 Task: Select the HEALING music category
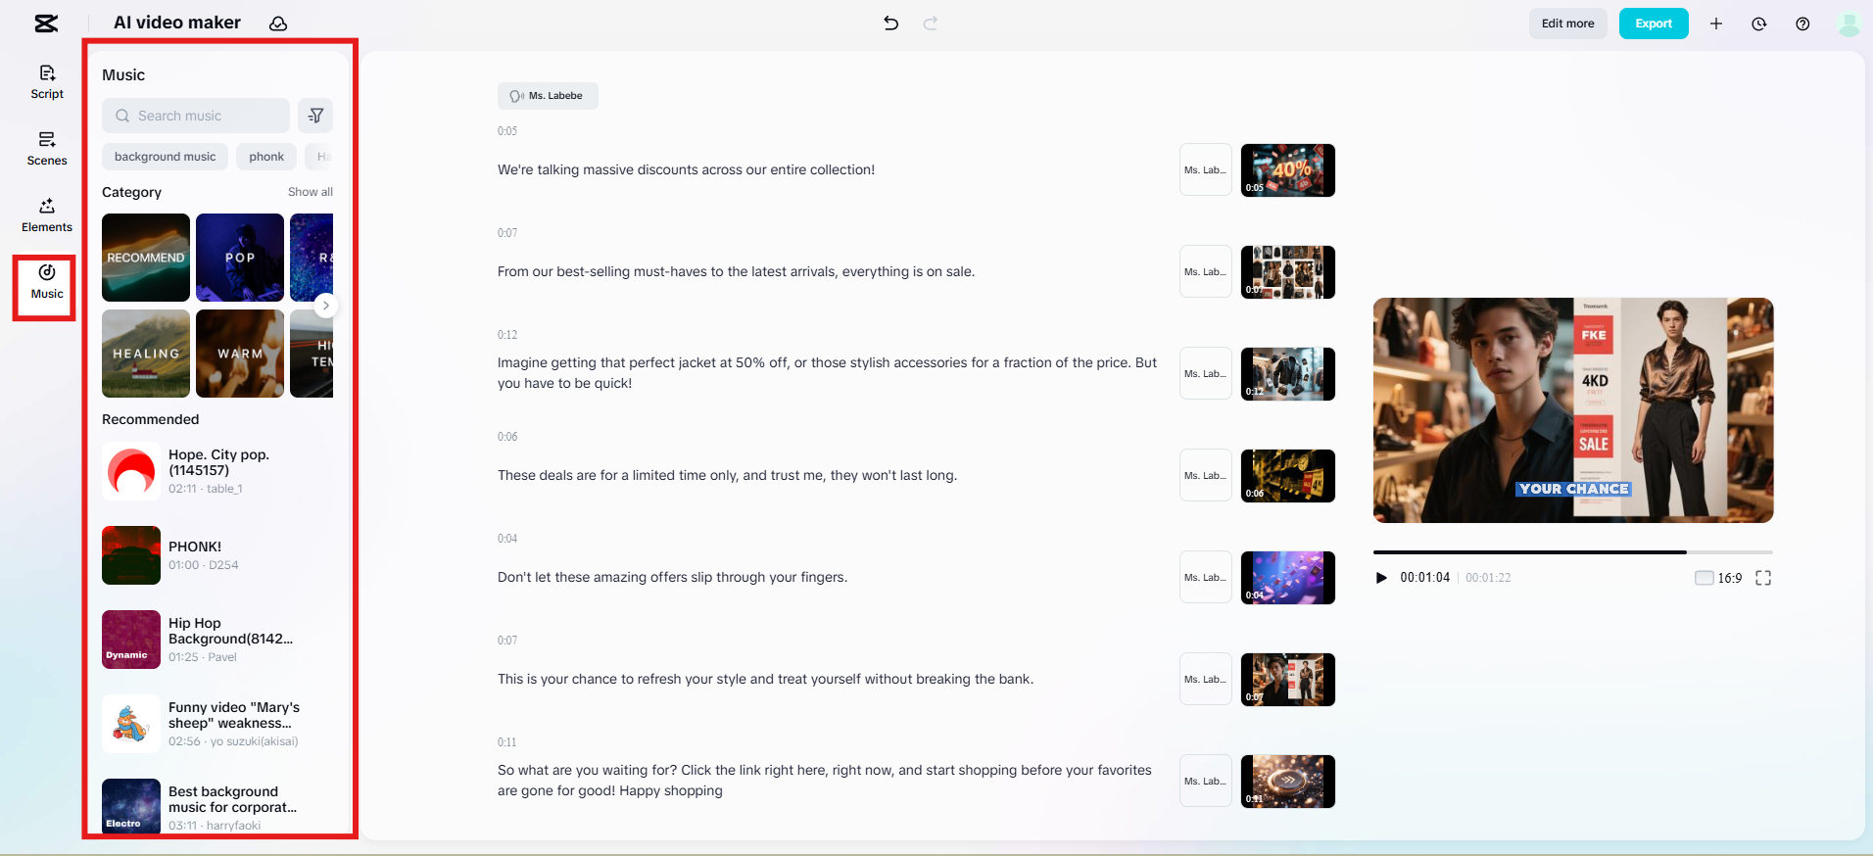[146, 354]
